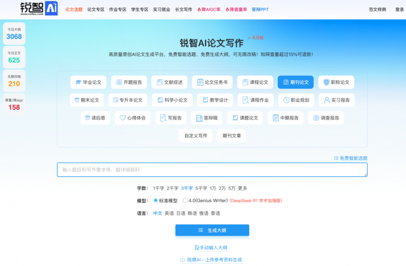Set word count to 3千字
Screen dimensions: 406x266
(x=187, y=188)
